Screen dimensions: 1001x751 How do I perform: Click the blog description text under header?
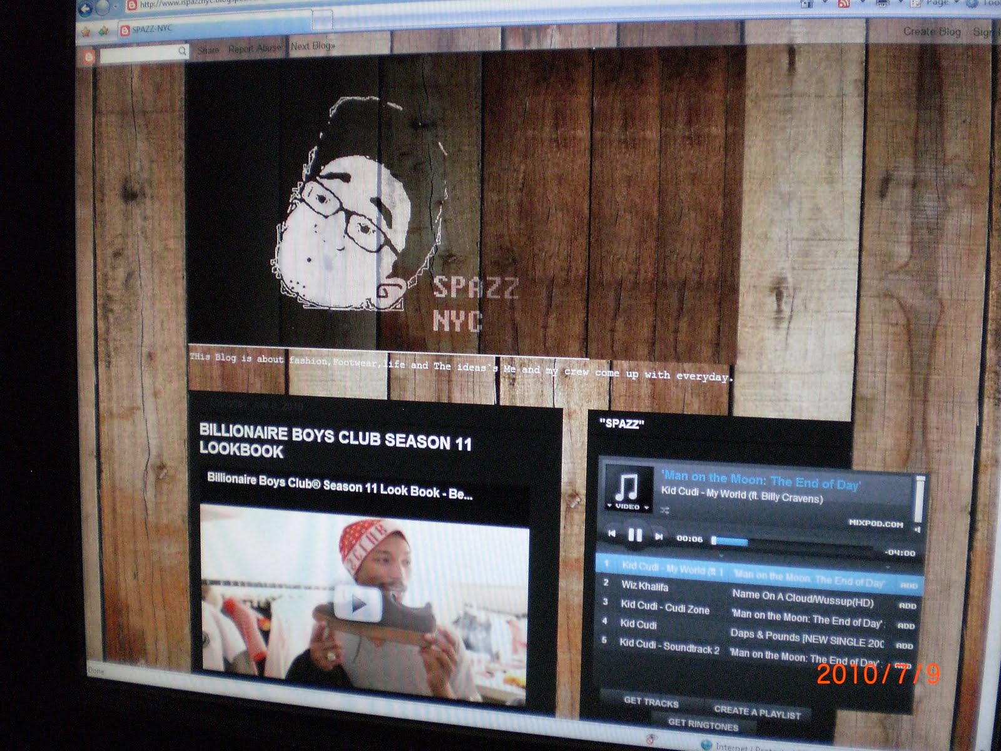(x=461, y=368)
